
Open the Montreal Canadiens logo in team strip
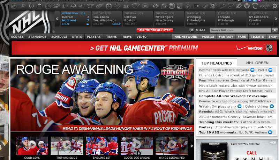(145, 6)
